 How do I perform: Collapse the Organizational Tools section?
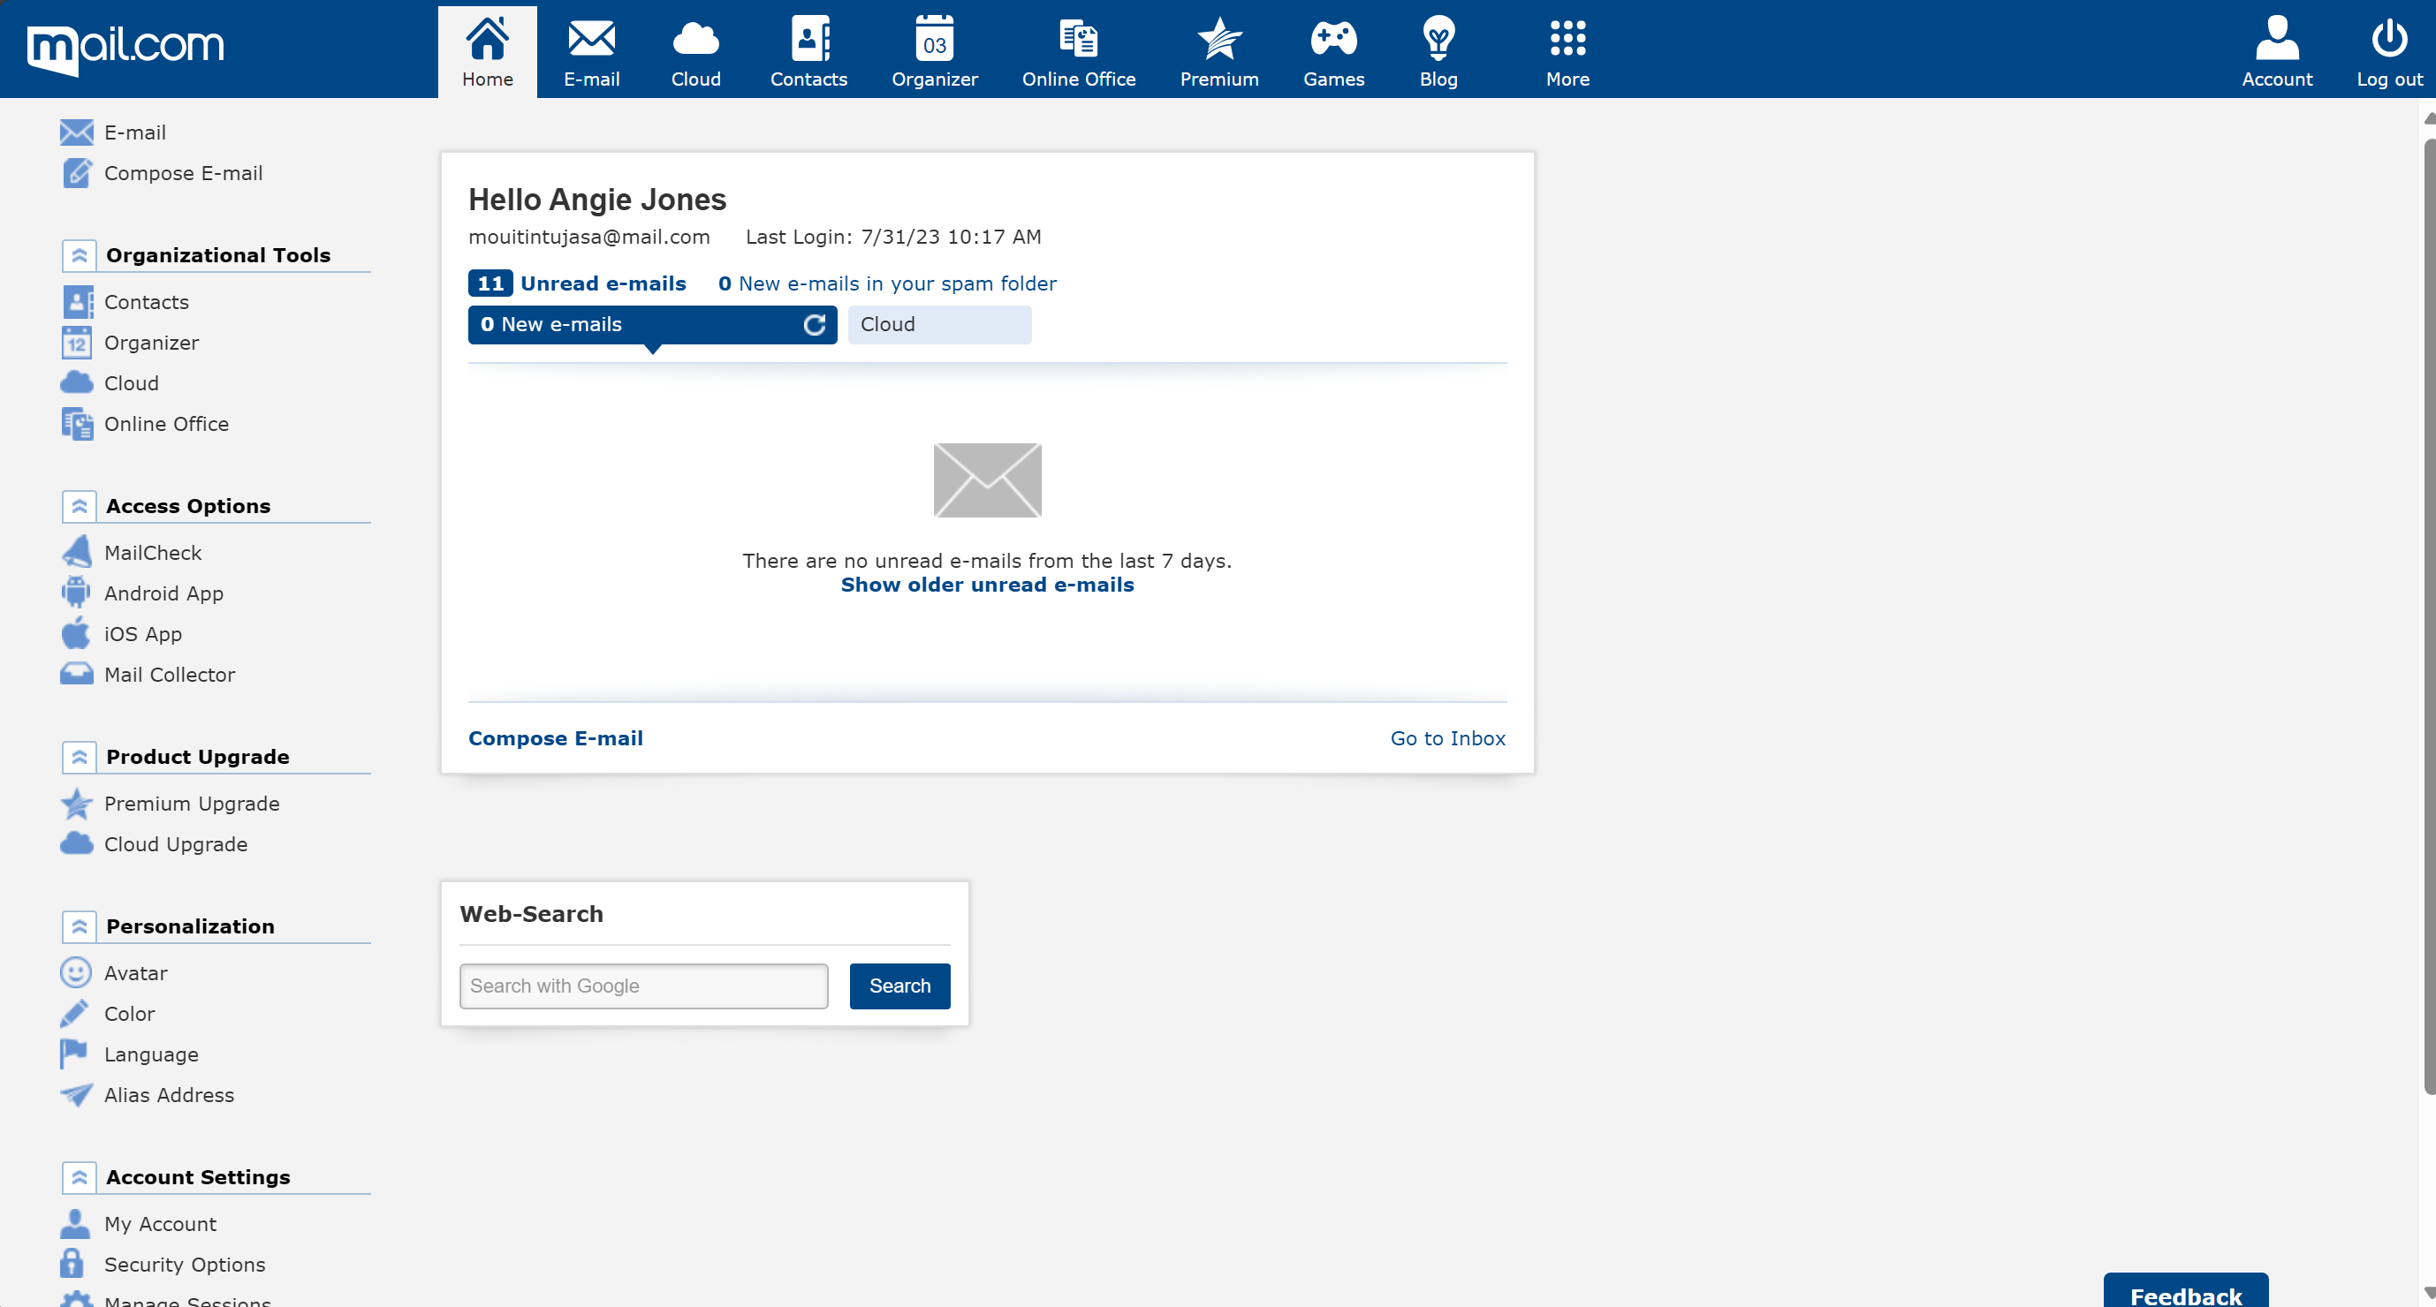tap(80, 255)
